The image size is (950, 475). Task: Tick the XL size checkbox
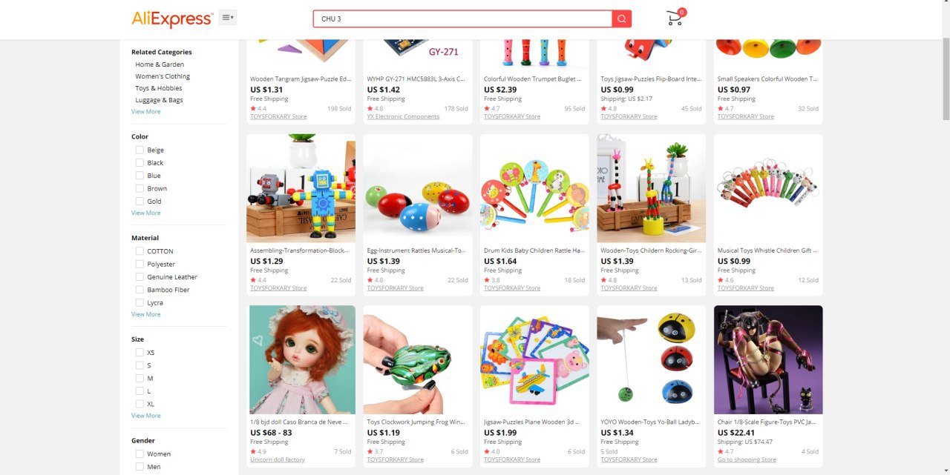click(x=140, y=404)
